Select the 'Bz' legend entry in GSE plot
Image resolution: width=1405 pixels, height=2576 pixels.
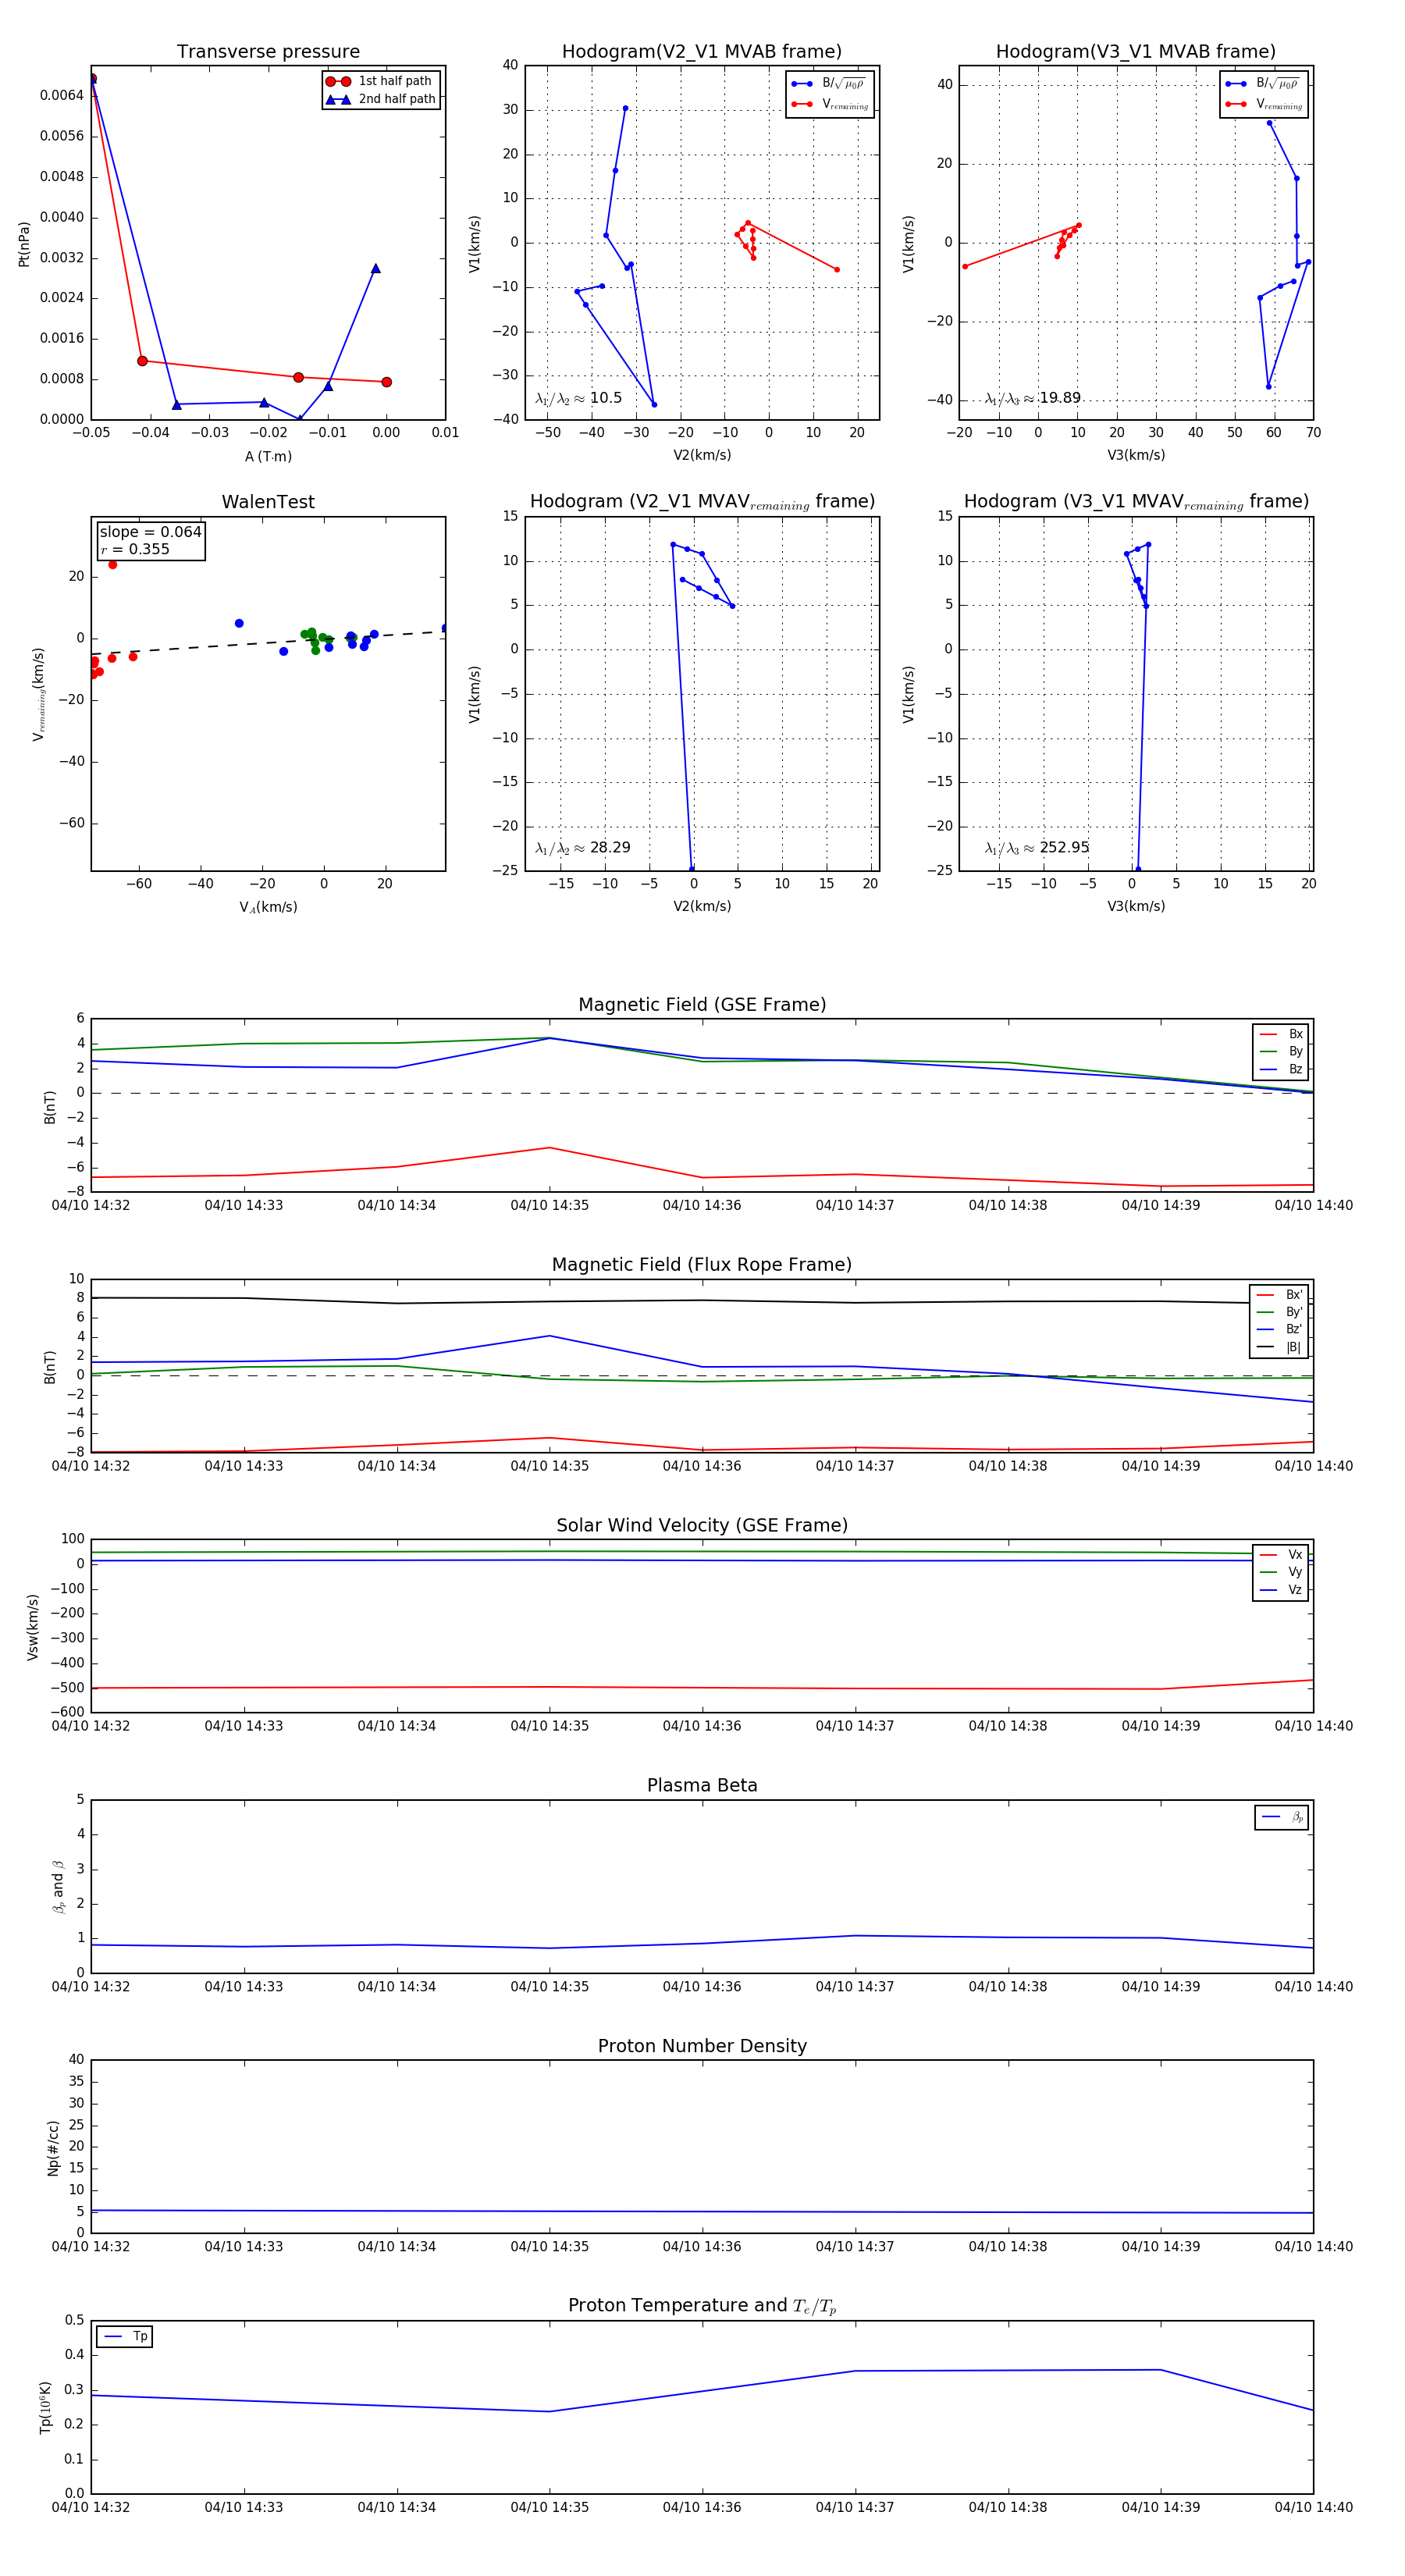(1282, 1069)
